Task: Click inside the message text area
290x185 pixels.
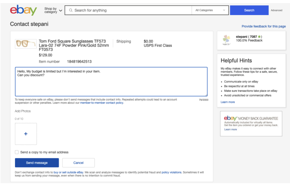Action: (111, 85)
